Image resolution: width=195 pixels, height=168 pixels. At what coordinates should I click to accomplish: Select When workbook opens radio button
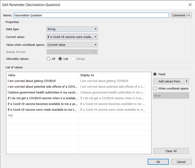coord(155,88)
